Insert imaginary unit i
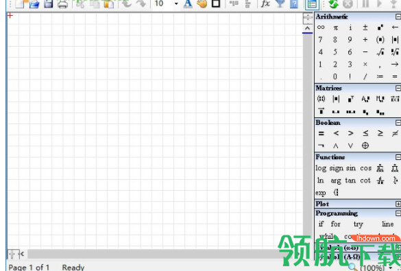The image size is (401, 271). [x=350, y=27]
